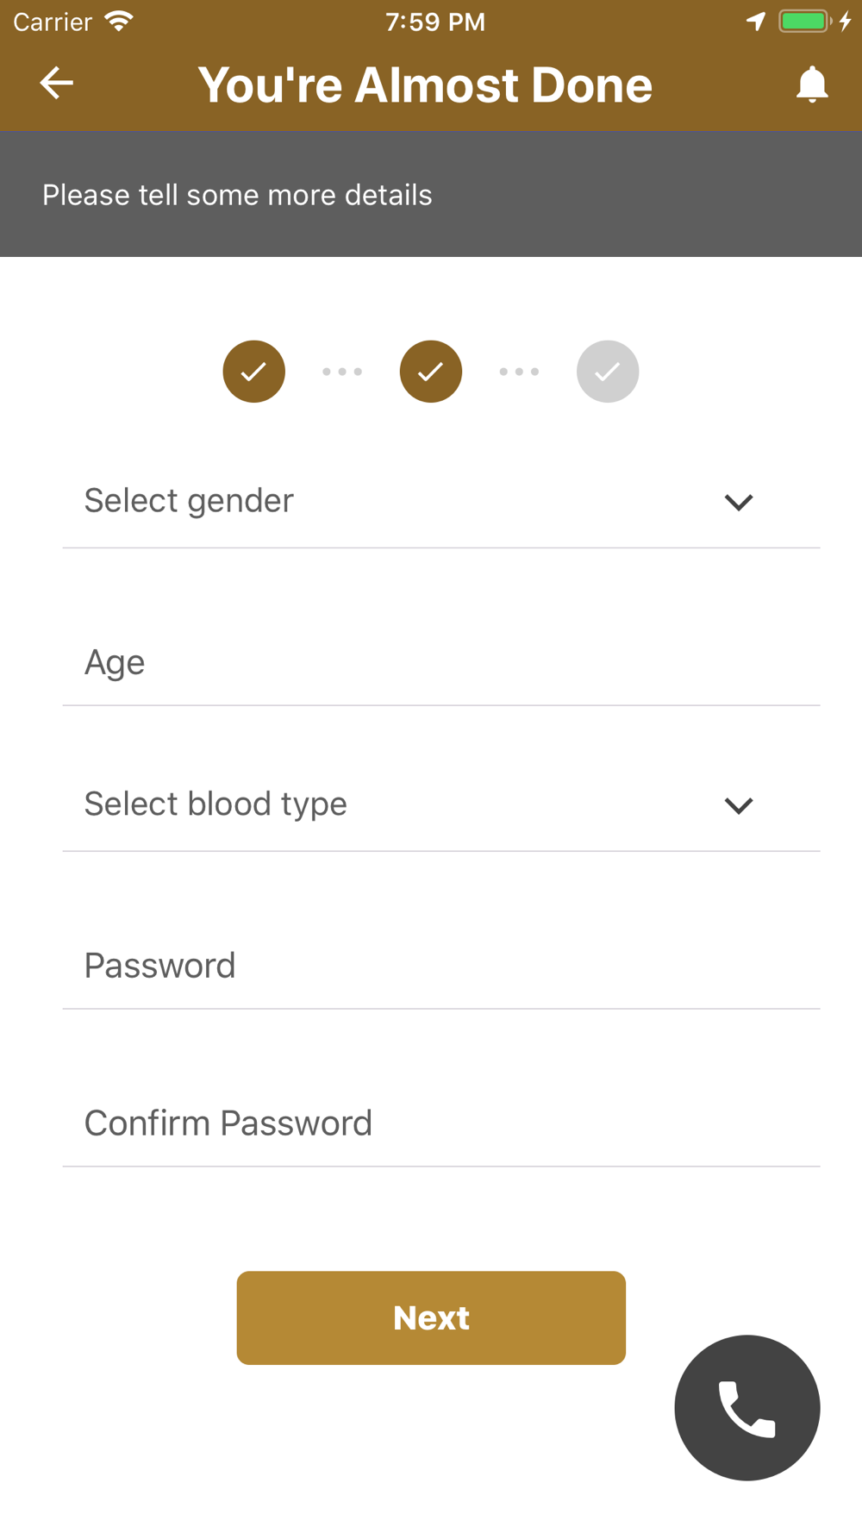Screen dimensions: 862x1533
Task: Tap the phone call floating button
Action: coord(746,1407)
